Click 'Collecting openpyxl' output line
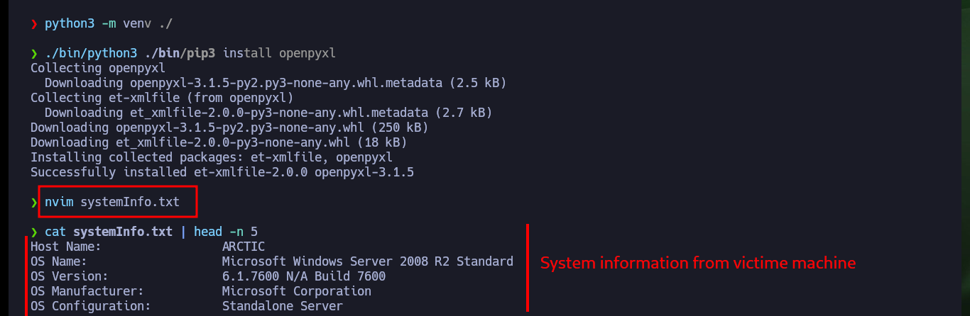Image resolution: width=970 pixels, height=316 pixels. [98, 68]
